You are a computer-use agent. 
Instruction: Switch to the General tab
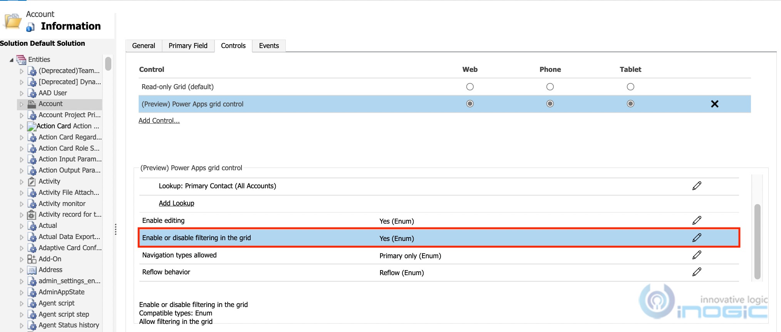pos(144,46)
